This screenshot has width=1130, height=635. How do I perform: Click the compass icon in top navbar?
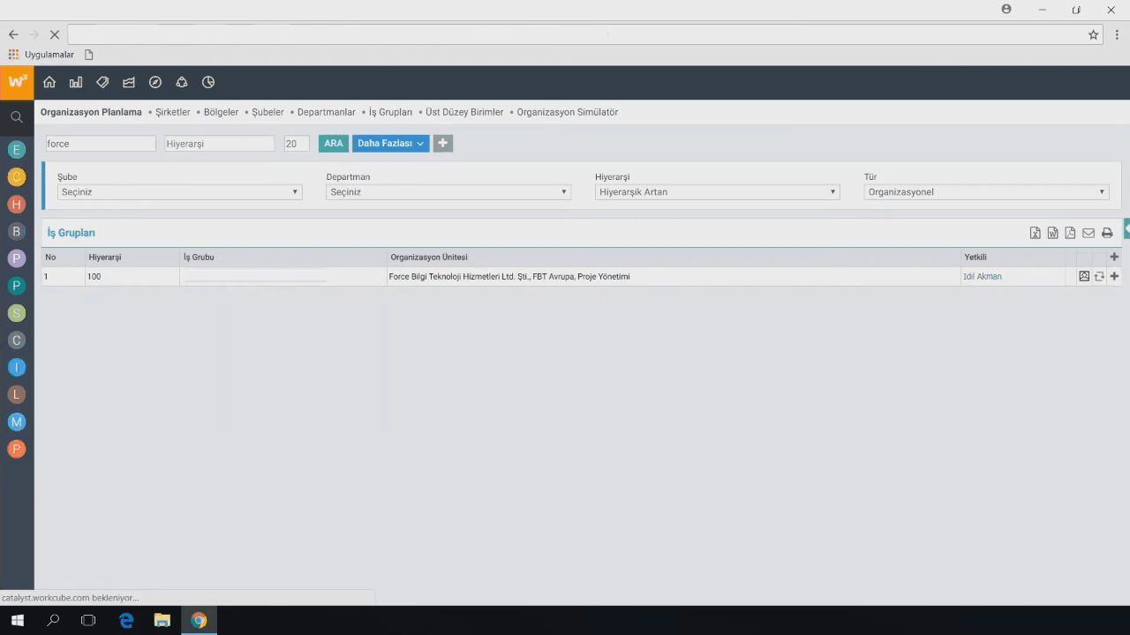point(155,82)
